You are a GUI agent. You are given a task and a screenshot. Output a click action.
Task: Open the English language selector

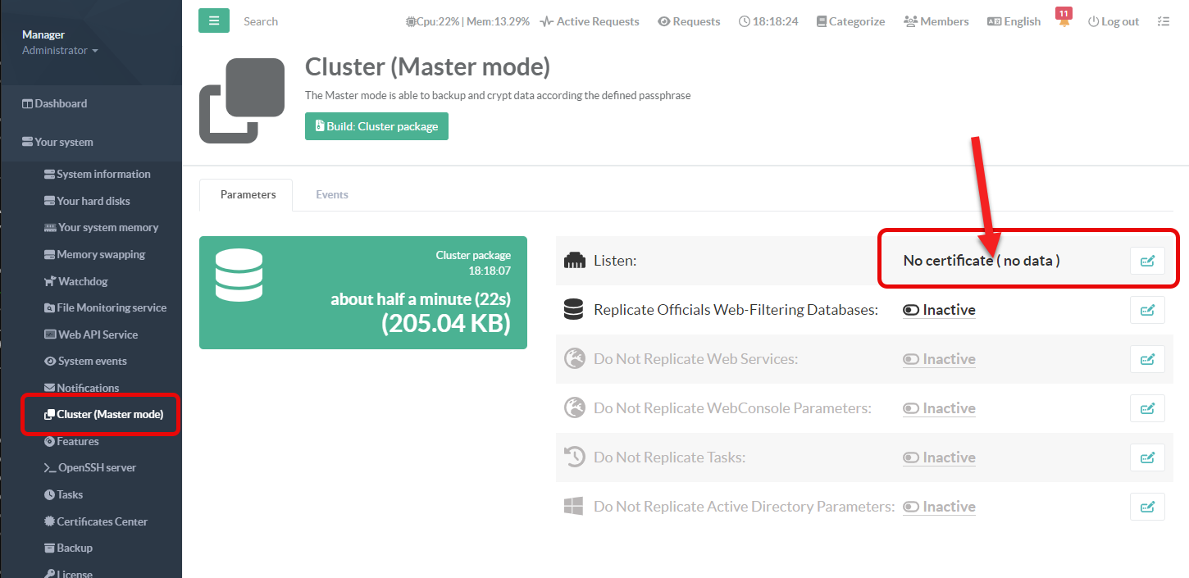pyautogui.click(x=1014, y=21)
